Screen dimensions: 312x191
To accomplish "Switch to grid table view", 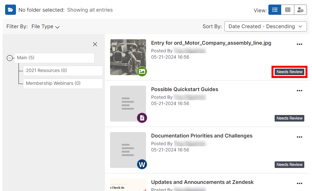I will point(287,10).
